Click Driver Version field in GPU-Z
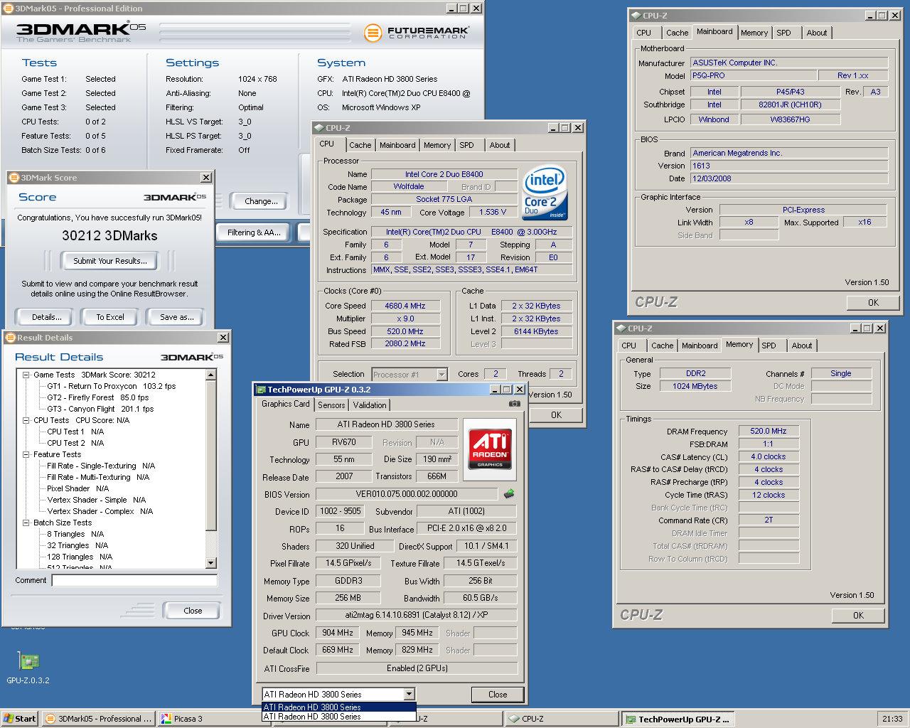The image size is (910, 728). point(417,615)
